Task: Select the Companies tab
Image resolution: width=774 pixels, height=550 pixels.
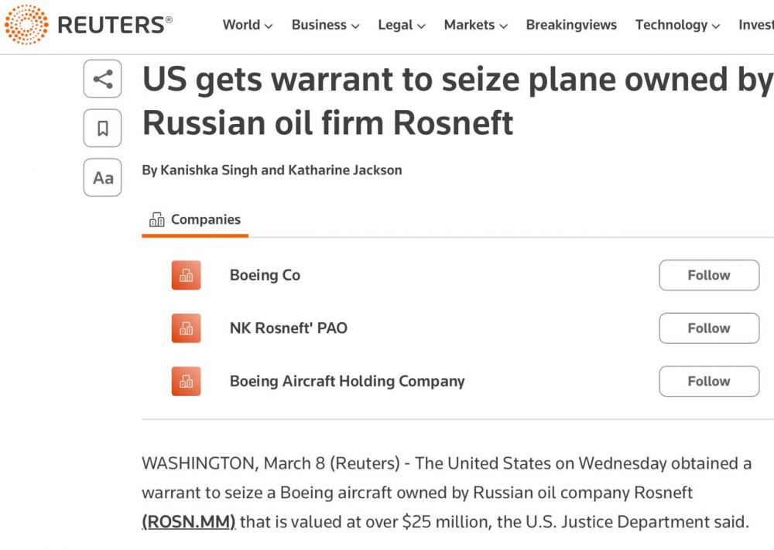Action: (195, 220)
